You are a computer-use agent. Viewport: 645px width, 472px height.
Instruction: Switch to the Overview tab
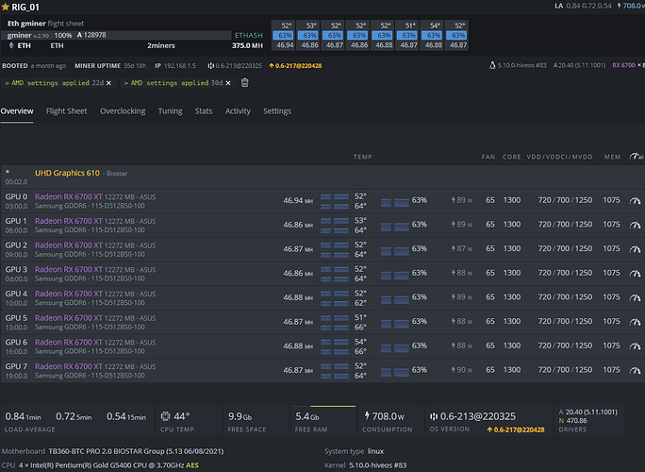[17, 111]
